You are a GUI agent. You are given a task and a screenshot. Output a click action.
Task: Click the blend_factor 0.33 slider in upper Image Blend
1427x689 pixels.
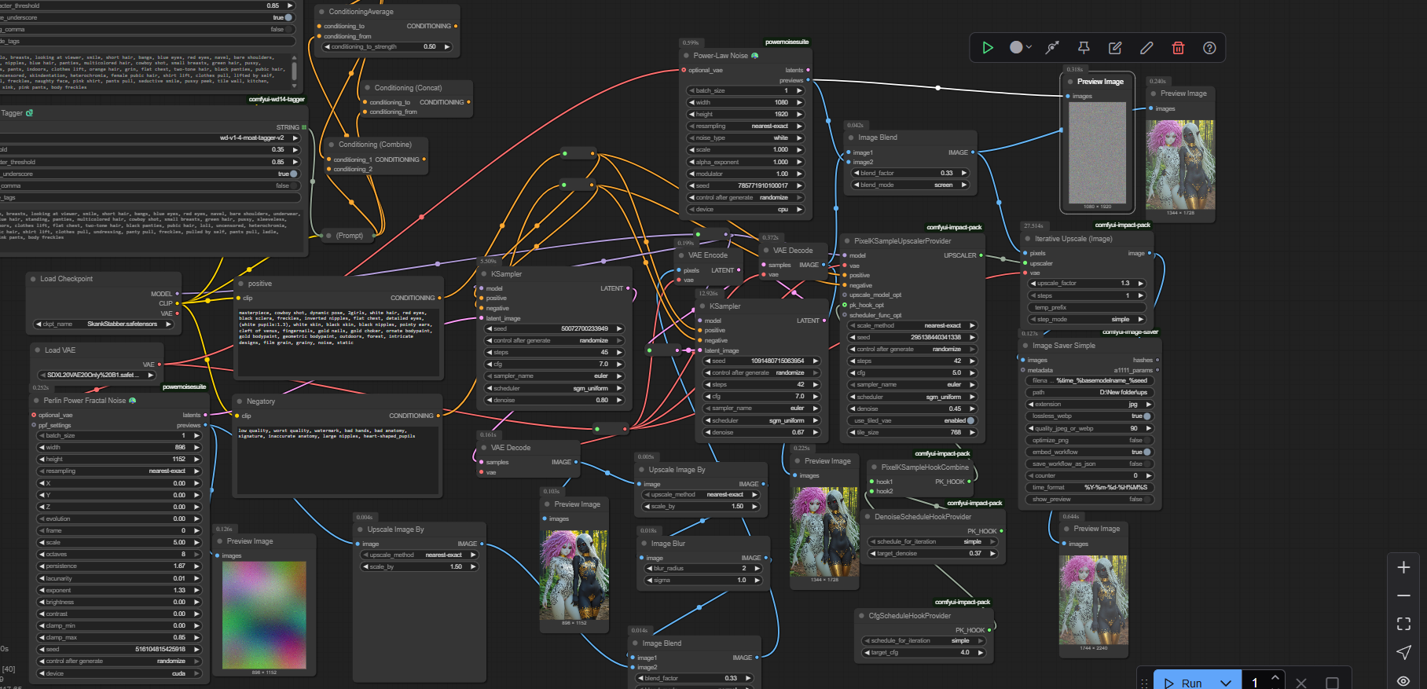[911, 173]
